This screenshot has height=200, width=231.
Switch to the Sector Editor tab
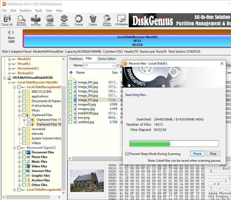107,59
